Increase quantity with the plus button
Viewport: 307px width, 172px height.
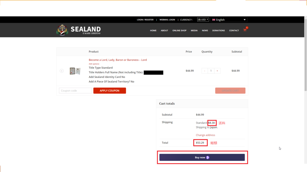[217, 71]
